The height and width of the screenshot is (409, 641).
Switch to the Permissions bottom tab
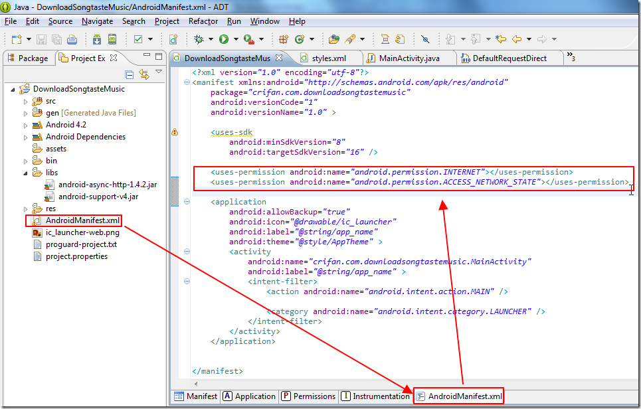pyautogui.click(x=309, y=396)
